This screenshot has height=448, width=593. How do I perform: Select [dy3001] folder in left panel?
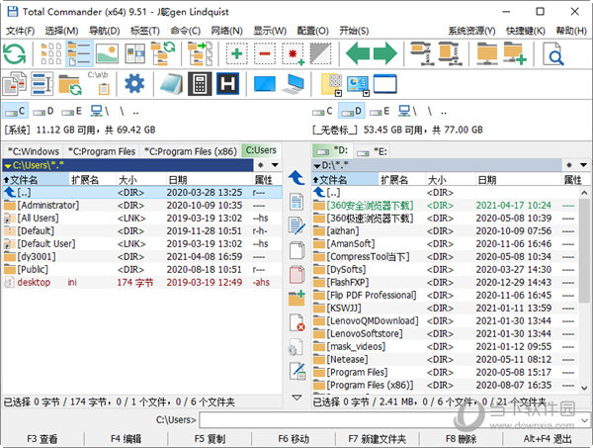[x=141, y=256]
